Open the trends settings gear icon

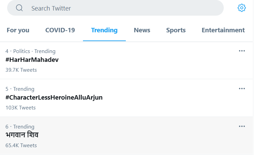[x=241, y=8]
